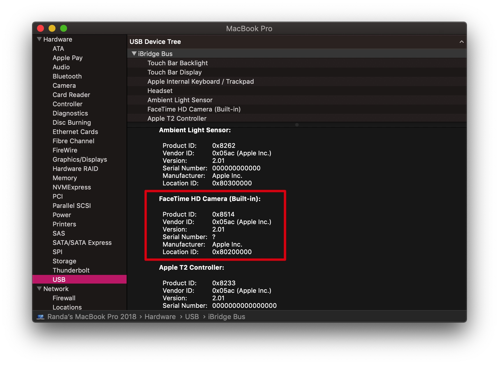Click the highlighted USB item in the sidebar
The width and height of the screenshot is (499, 365).
pos(80,279)
